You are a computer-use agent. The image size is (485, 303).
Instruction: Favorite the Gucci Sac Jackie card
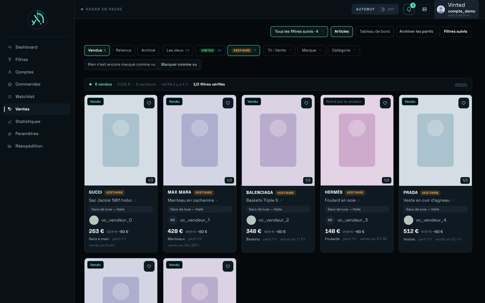click(149, 103)
